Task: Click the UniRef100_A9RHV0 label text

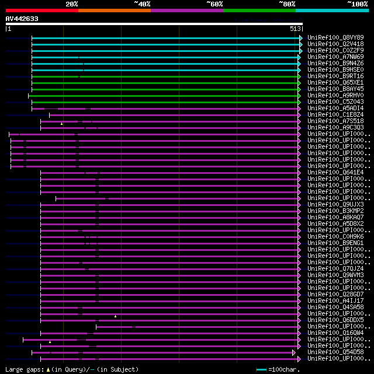Action: click(x=335, y=96)
